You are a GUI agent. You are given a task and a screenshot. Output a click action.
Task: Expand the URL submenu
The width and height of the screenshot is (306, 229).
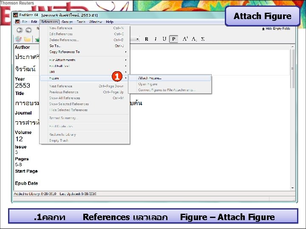(85, 72)
